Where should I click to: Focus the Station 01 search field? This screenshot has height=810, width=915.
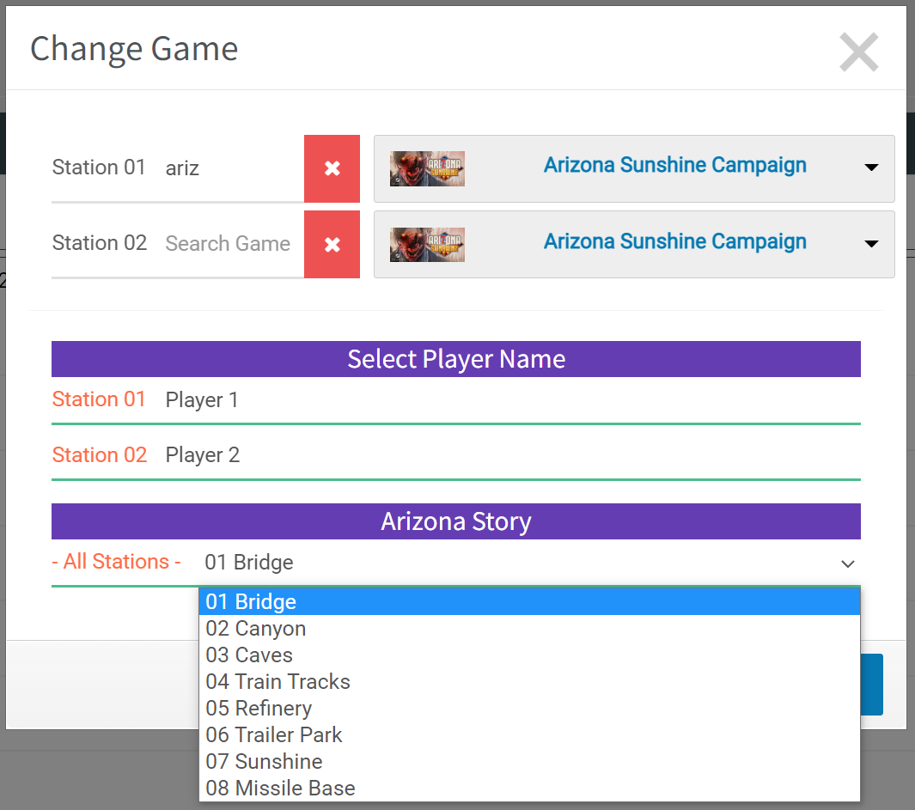(231, 168)
